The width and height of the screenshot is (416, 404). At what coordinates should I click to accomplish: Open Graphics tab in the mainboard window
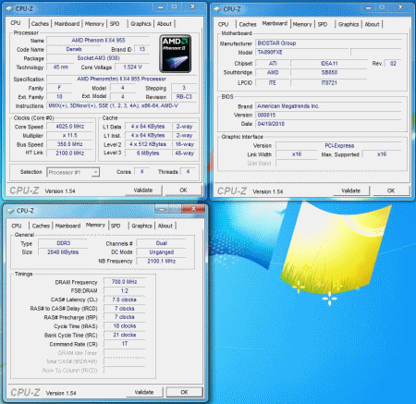pyautogui.click(x=349, y=24)
